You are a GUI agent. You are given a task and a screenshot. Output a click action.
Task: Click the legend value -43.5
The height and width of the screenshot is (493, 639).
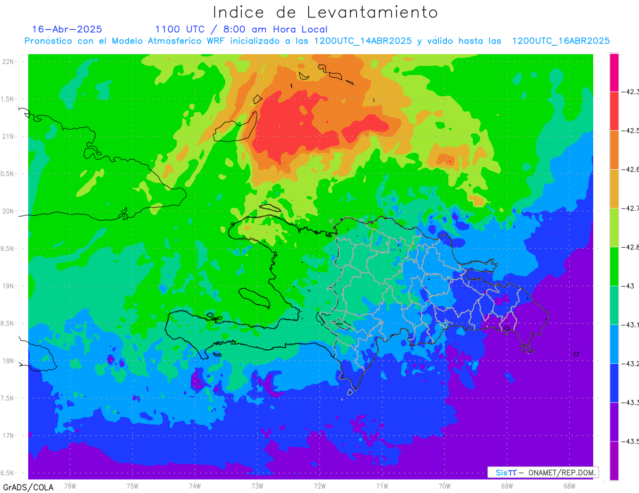(x=630, y=441)
